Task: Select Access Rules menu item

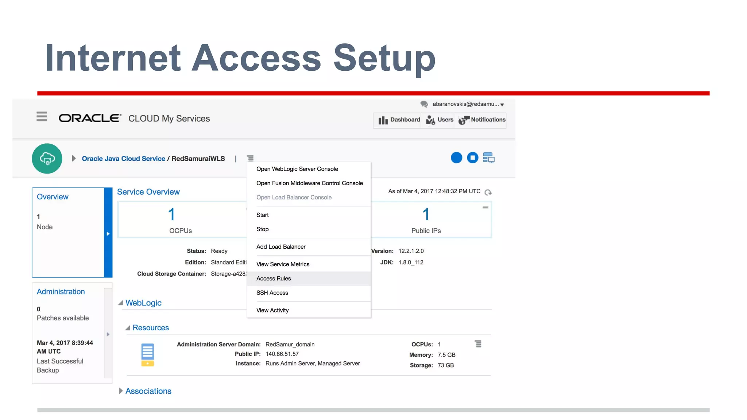Action: point(309,278)
